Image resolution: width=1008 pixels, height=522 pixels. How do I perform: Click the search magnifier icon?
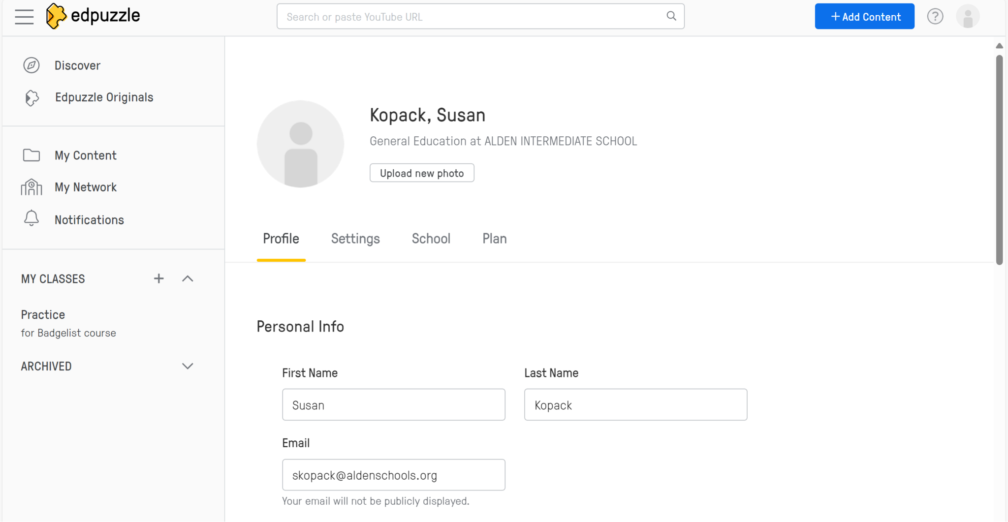click(x=671, y=16)
